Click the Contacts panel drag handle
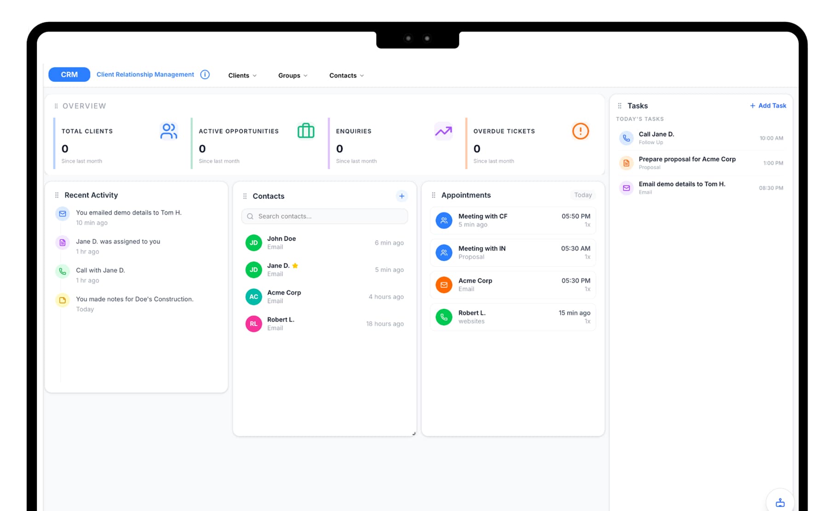The width and height of the screenshot is (839, 511). (x=245, y=196)
